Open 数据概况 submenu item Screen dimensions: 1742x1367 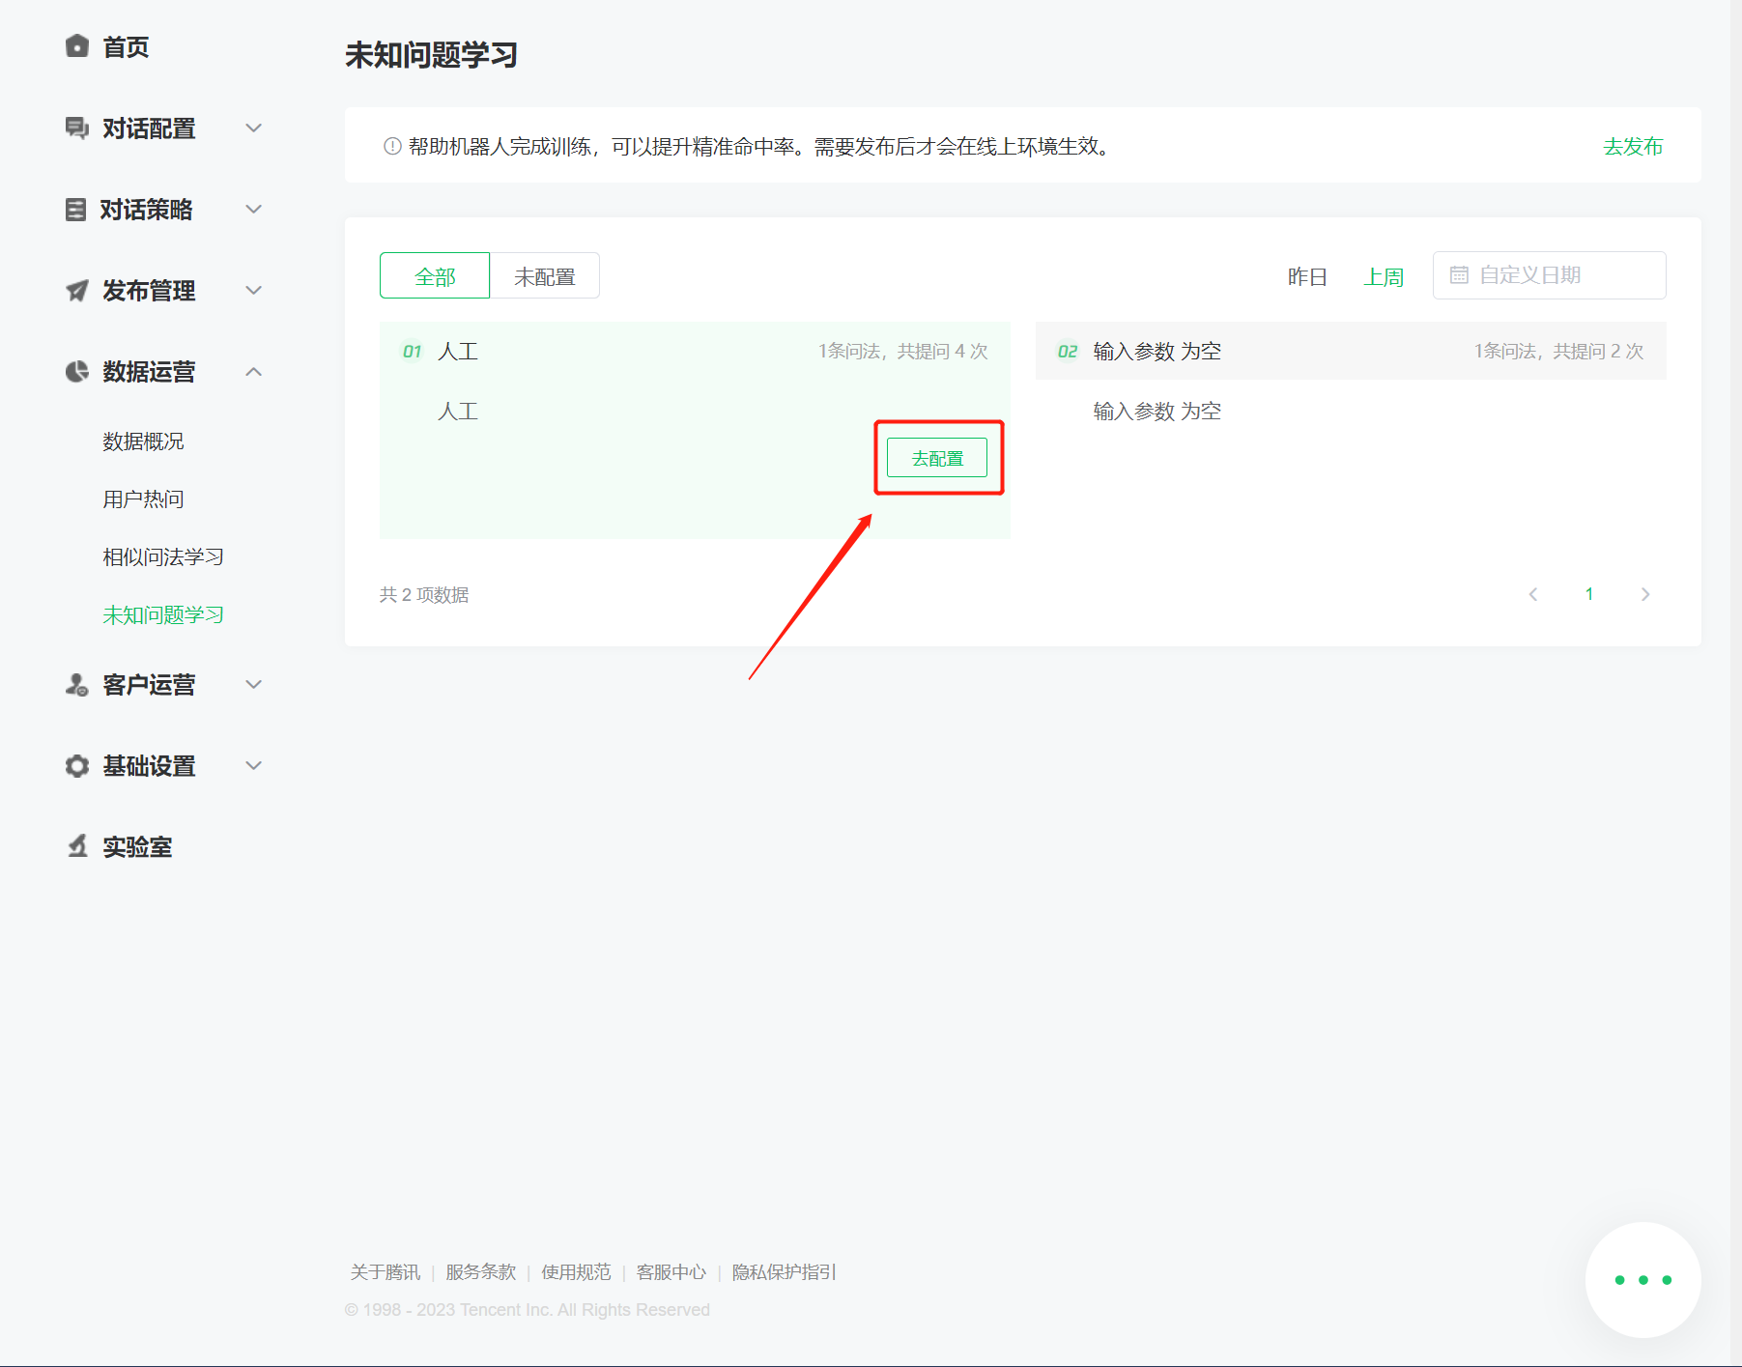click(143, 441)
